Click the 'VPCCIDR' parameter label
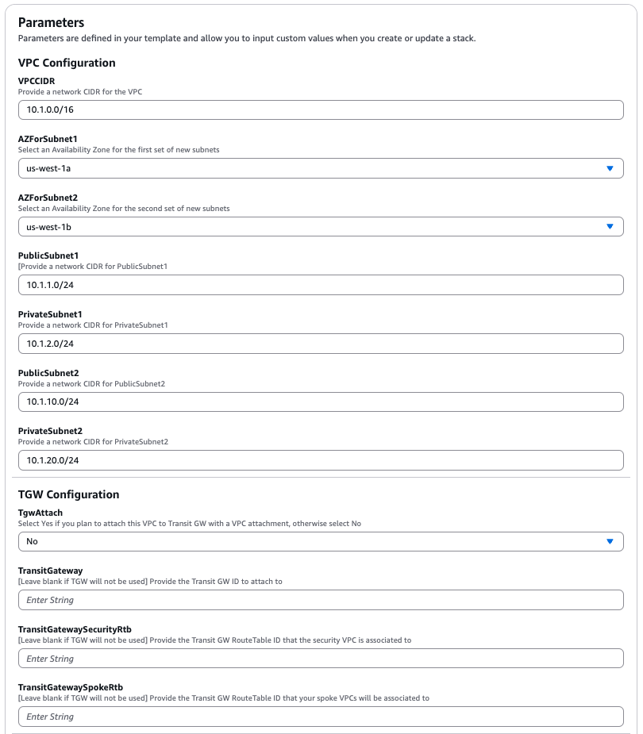Screen dimensions: 643x734 [37, 81]
